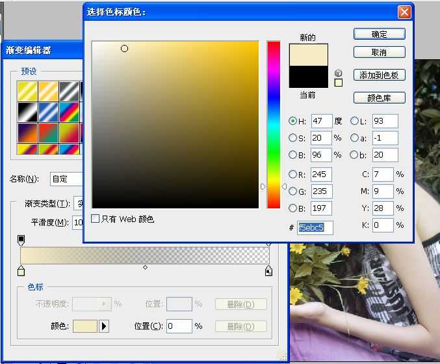Click the midpoint diamond under the gradient bar

145,268
